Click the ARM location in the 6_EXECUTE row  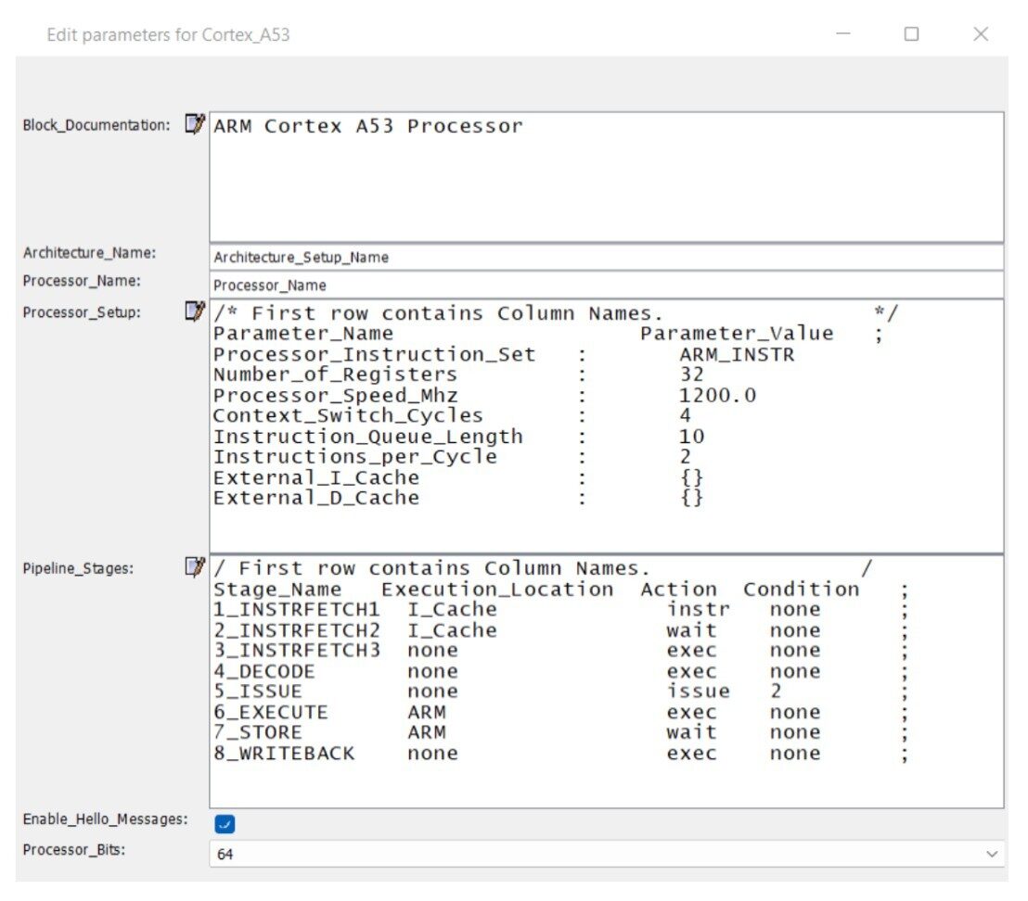pos(426,712)
